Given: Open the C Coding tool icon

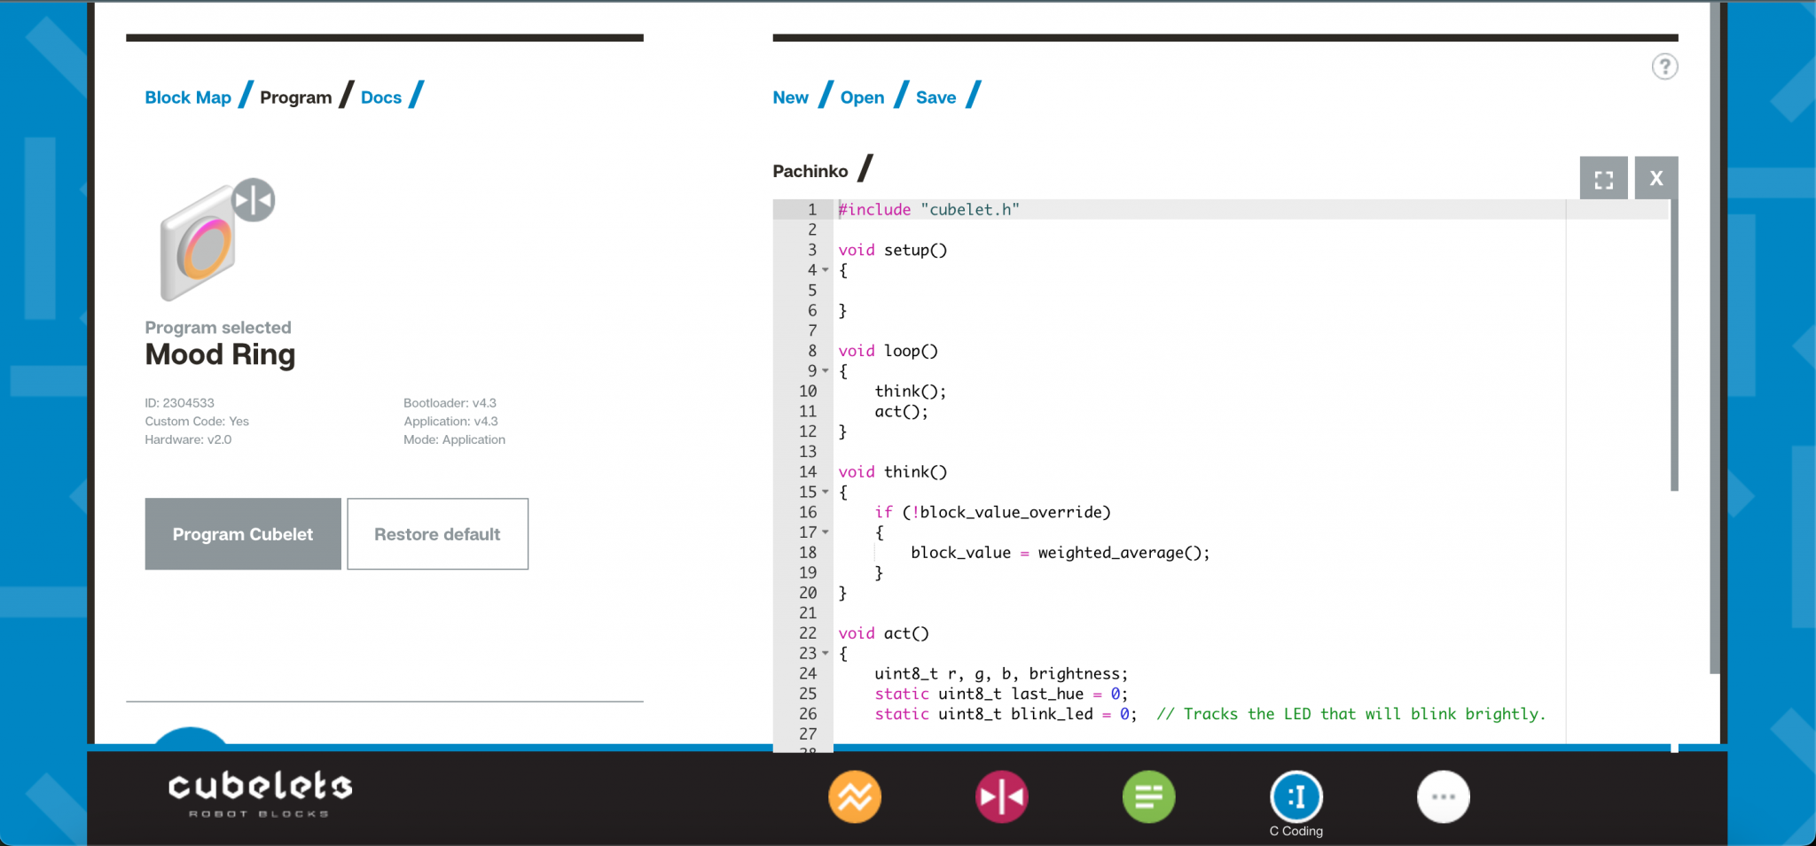Looking at the screenshot, I should point(1295,797).
